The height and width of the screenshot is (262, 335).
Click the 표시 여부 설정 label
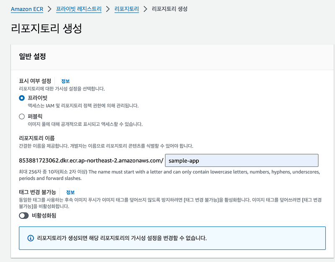click(35, 81)
